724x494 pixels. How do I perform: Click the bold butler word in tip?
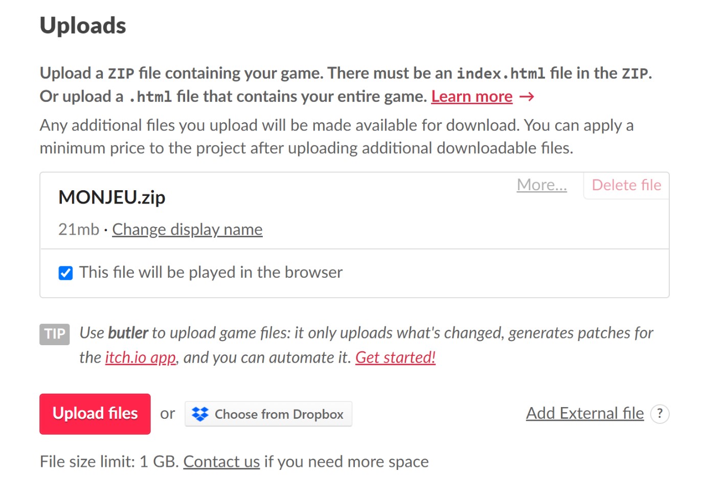coord(128,333)
